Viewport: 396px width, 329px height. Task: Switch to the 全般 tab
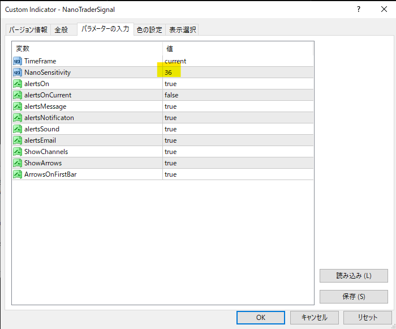tap(63, 30)
